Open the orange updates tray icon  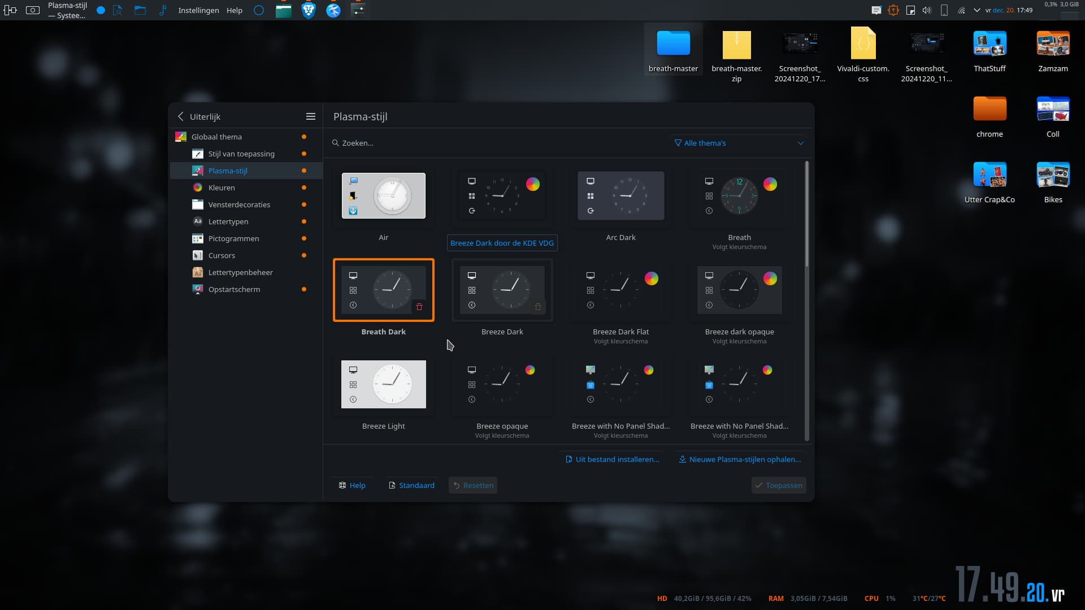[x=893, y=10]
